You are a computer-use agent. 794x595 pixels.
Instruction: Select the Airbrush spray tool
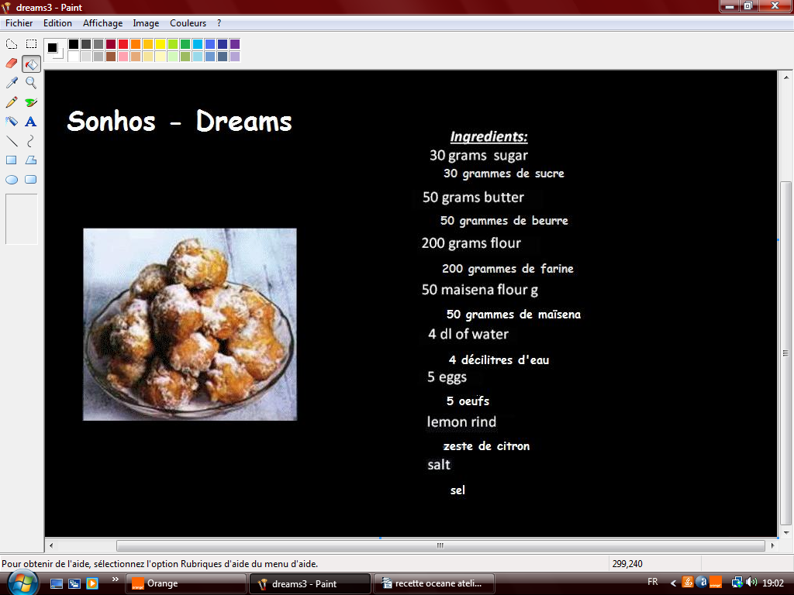[x=12, y=122]
